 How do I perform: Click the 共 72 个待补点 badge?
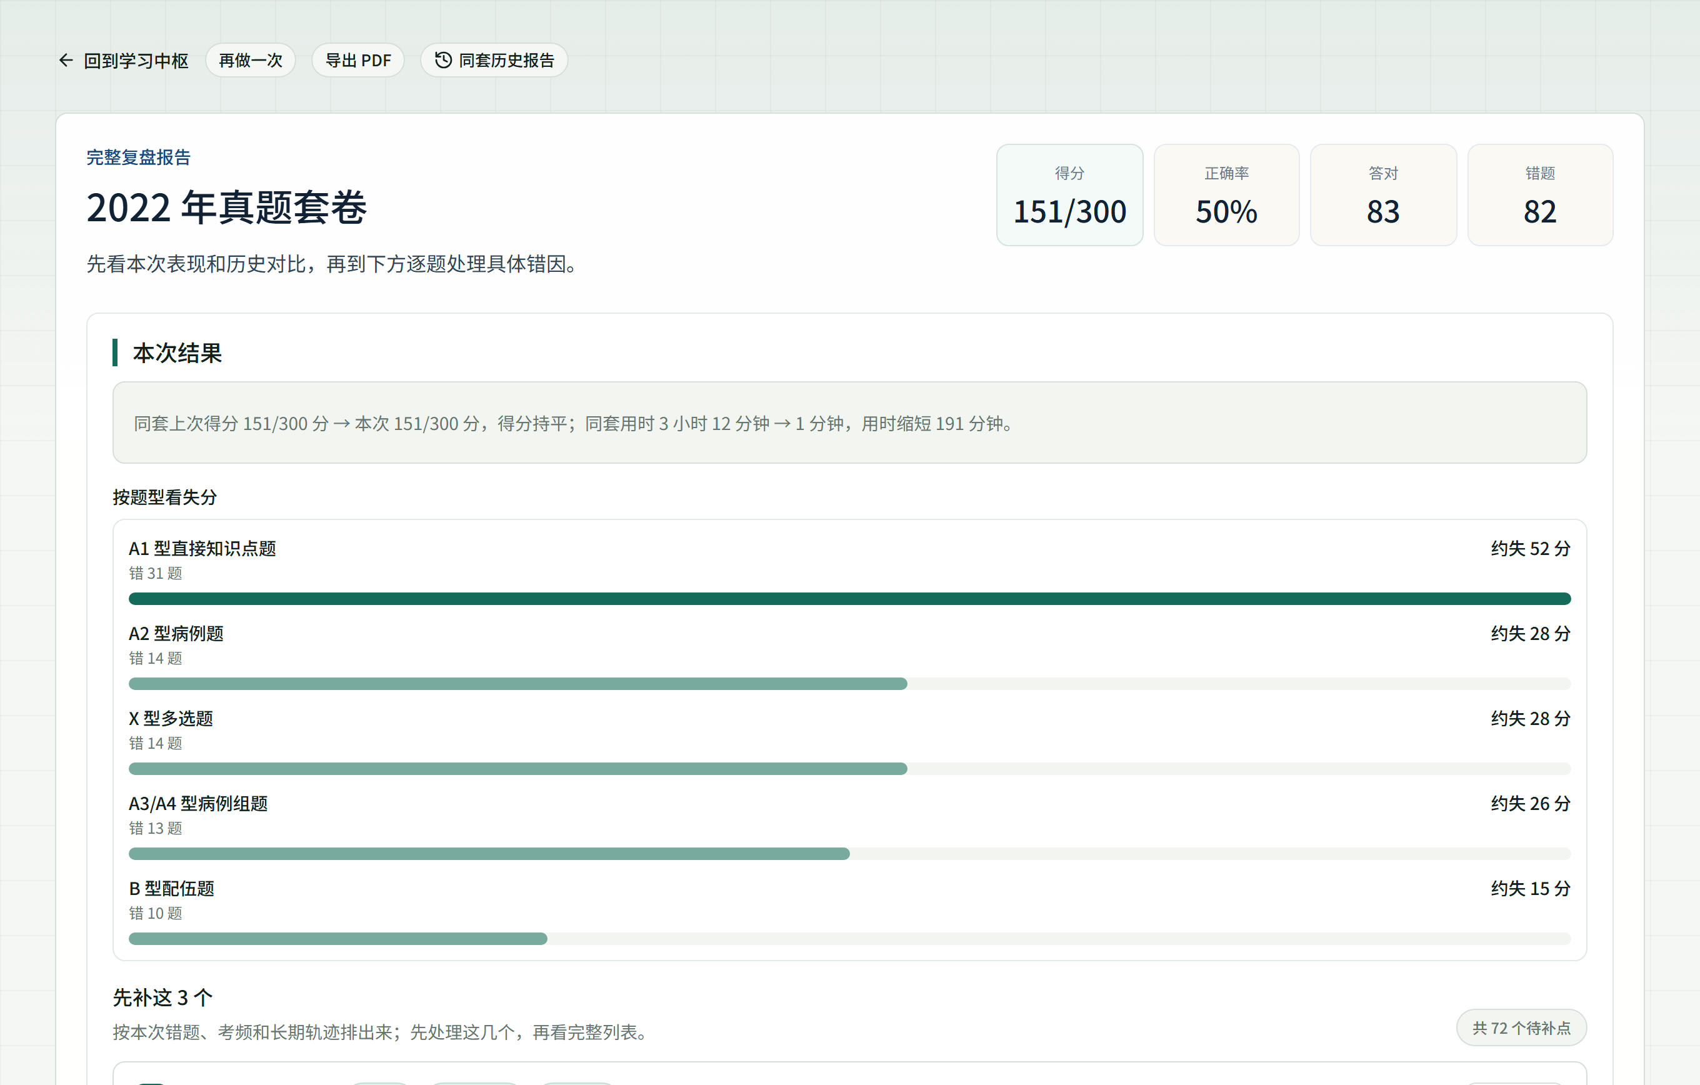[x=1521, y=1028]
